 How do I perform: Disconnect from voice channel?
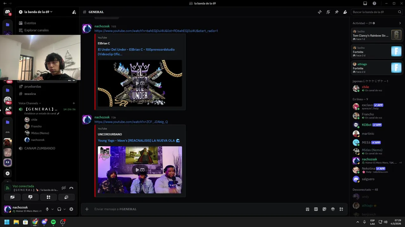pos(71,188)
